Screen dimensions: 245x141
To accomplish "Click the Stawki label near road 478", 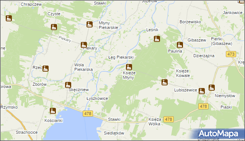I will click(x=114, y=119).
